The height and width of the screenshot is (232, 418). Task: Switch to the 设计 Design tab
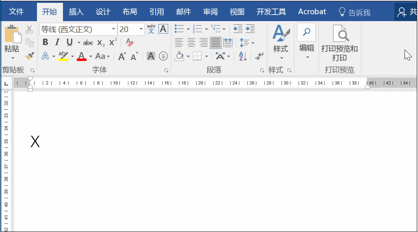tap(103, 12)
